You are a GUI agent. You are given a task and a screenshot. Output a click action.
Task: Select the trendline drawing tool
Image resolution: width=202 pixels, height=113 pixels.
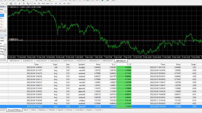click(7, 3)
